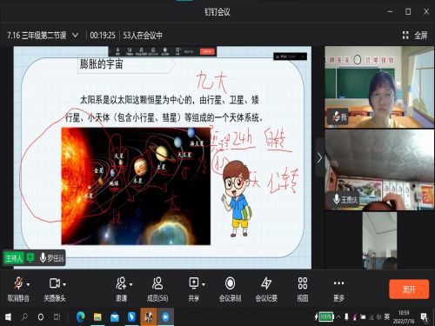Select 王贵庆's video thumbnail
Viewport: 435px width, 326px height.
pyautogui.click(x=379, y=170)
